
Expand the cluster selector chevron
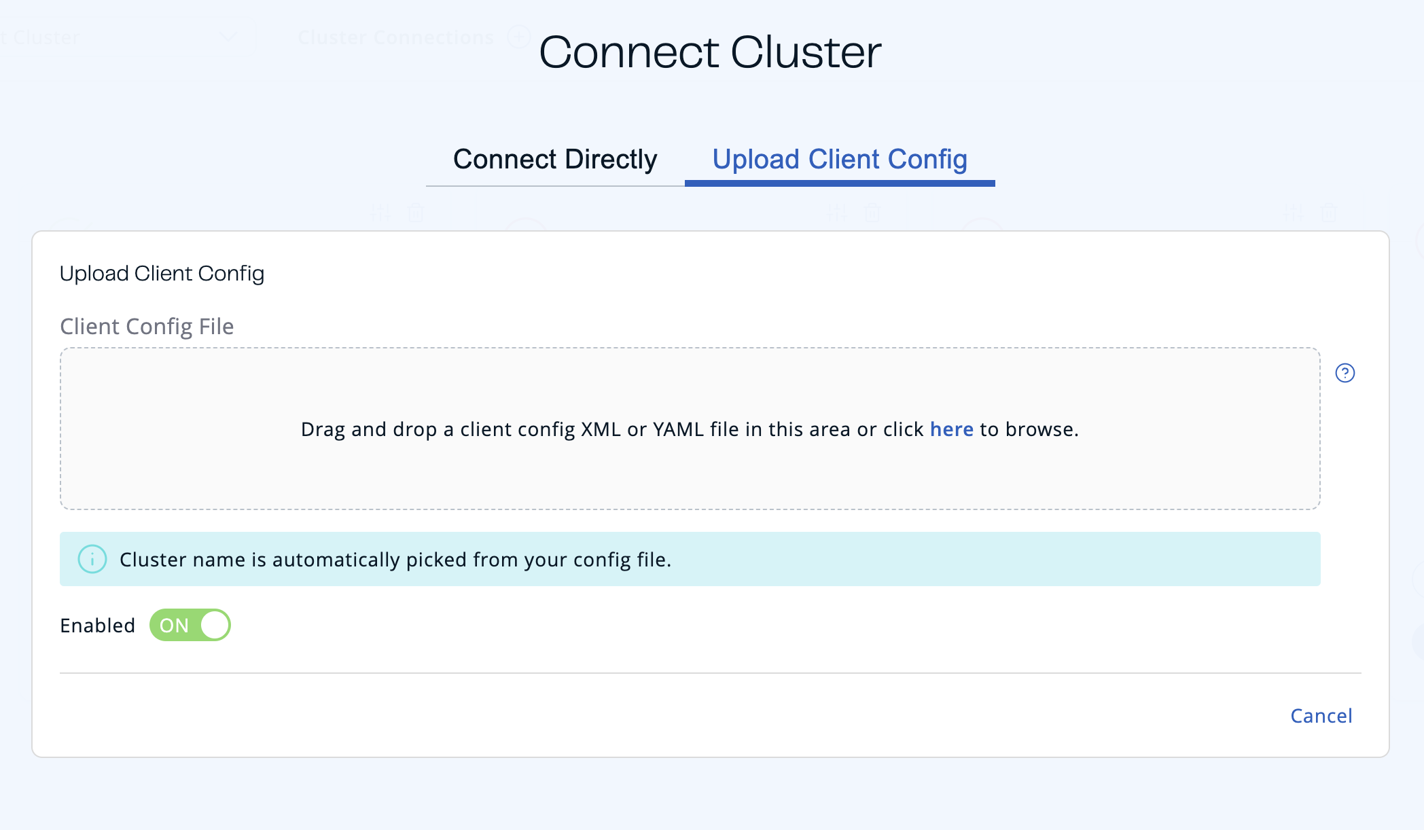[229, 37]
